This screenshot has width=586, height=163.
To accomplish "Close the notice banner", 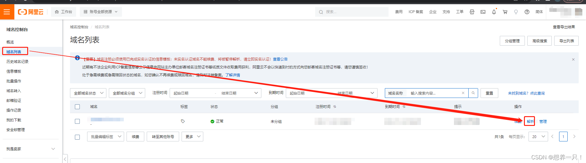I will [573, 59].
